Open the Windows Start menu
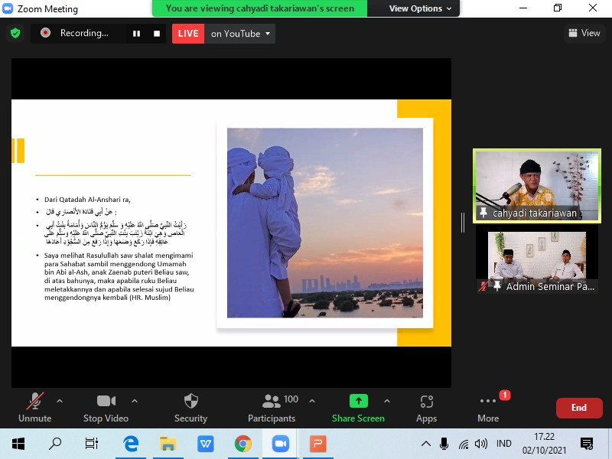The height and width of the screenshot is (459, 612). (17, 443)
